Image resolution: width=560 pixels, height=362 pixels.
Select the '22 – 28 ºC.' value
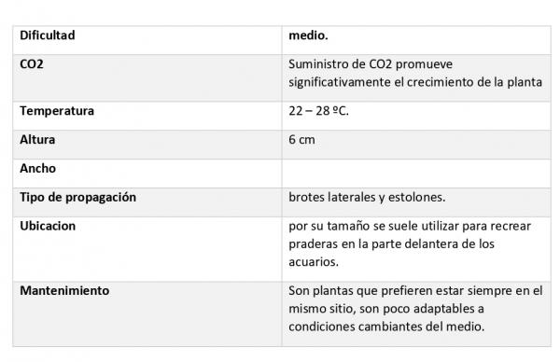318,111
